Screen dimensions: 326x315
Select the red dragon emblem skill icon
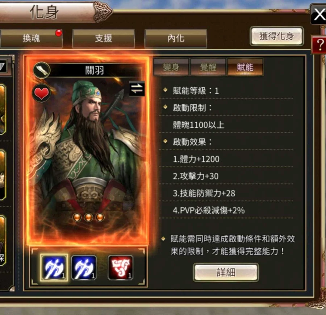pyautogui.click(x=121, y=268)
